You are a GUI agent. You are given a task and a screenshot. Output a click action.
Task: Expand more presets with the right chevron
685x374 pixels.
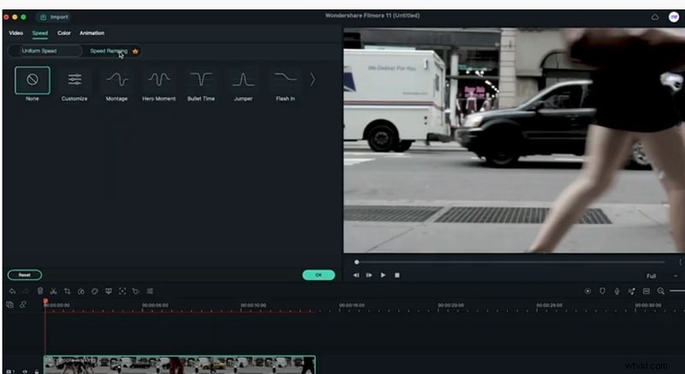pyautogui.click(x=313, y=80)
